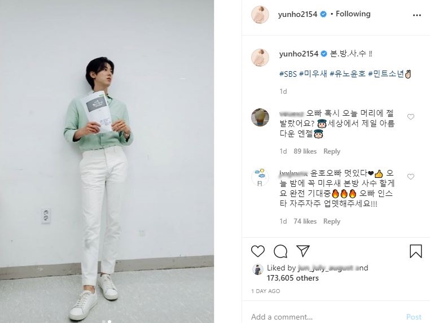The image size is (430, 323).
Task: Open comment bubble icon under post
Action: (280, 251)
